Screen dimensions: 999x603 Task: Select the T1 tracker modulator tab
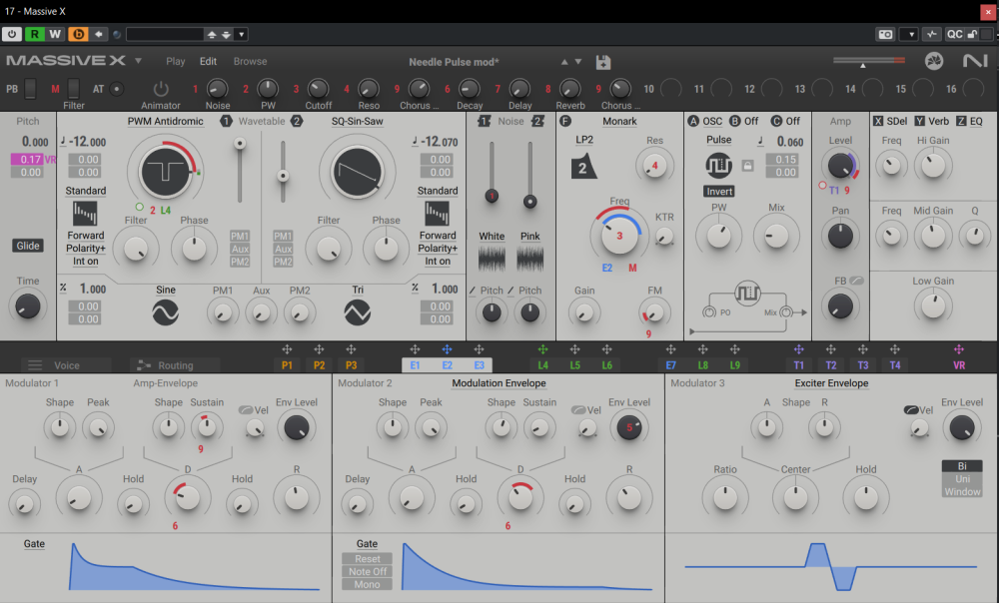click(x=798, y=364)
